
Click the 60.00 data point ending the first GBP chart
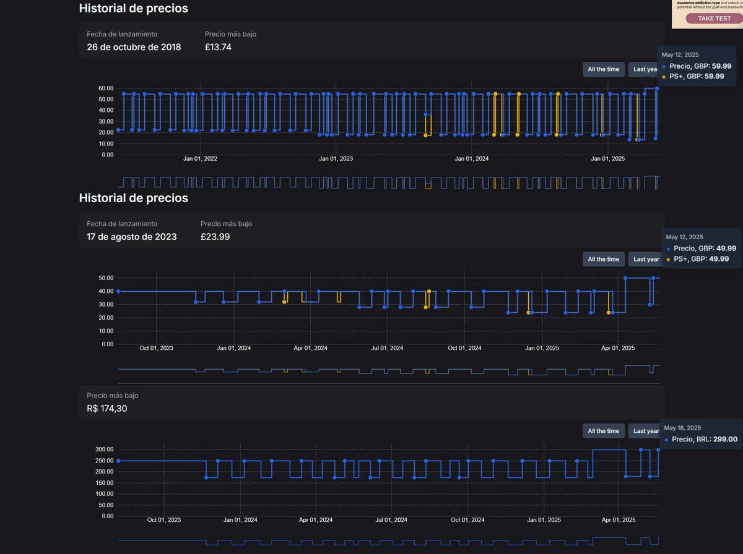pyautogui.click(x=657, y=88)
